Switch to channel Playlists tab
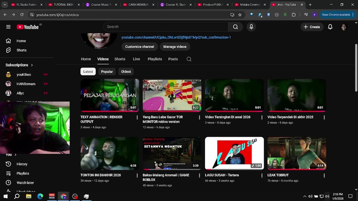The height and width of the screenshot is (201, 358). [155, 59]
